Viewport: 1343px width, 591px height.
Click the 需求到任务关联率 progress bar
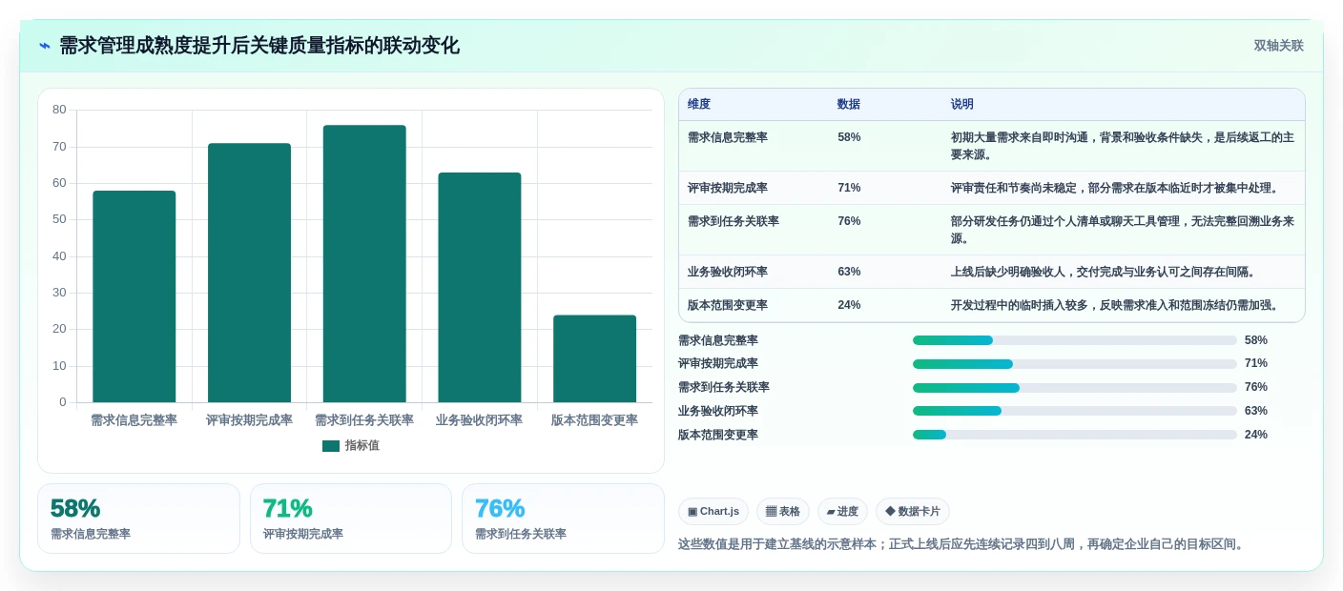coord(1075,387)
